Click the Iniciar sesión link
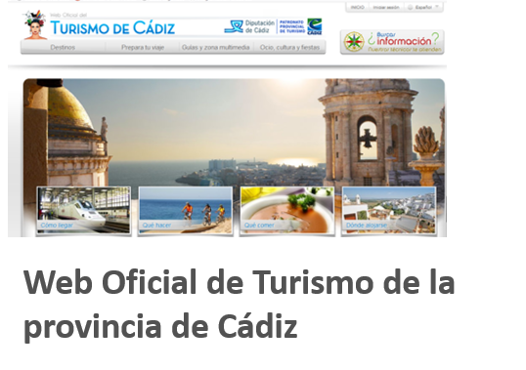Image resolution: width=526 pixels, height=370 pixels. pos(386,8)
